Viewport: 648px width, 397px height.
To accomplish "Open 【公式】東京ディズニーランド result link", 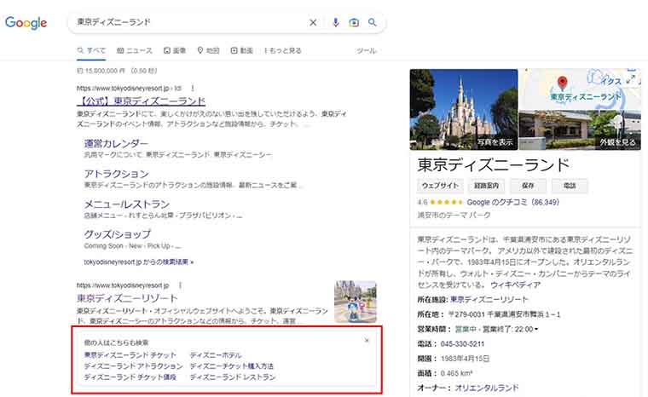I will coord(141,101).
